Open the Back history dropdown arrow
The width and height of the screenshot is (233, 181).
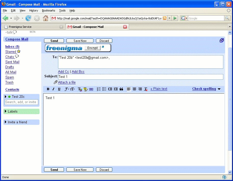point(11,18)
